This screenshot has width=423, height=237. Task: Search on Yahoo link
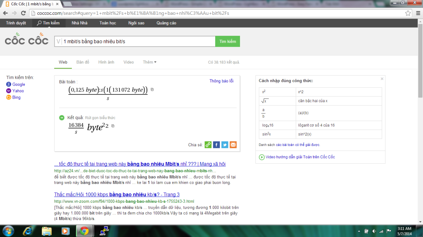[18, 91]
